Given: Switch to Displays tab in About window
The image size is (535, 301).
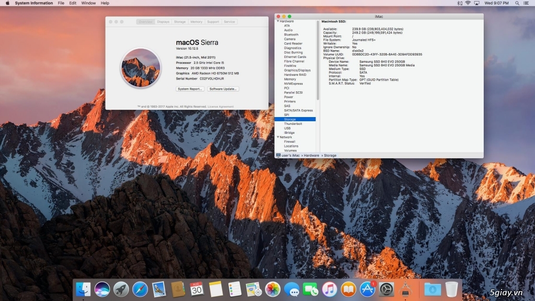Looking at the screenshot, I should [163, 21].
